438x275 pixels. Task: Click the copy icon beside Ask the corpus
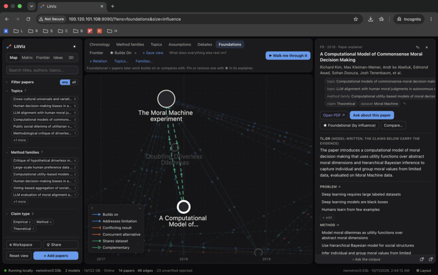(422, 259)
